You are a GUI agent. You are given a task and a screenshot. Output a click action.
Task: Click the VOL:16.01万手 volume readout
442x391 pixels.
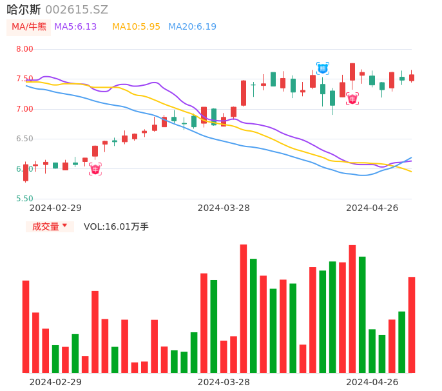coord(116,226)
